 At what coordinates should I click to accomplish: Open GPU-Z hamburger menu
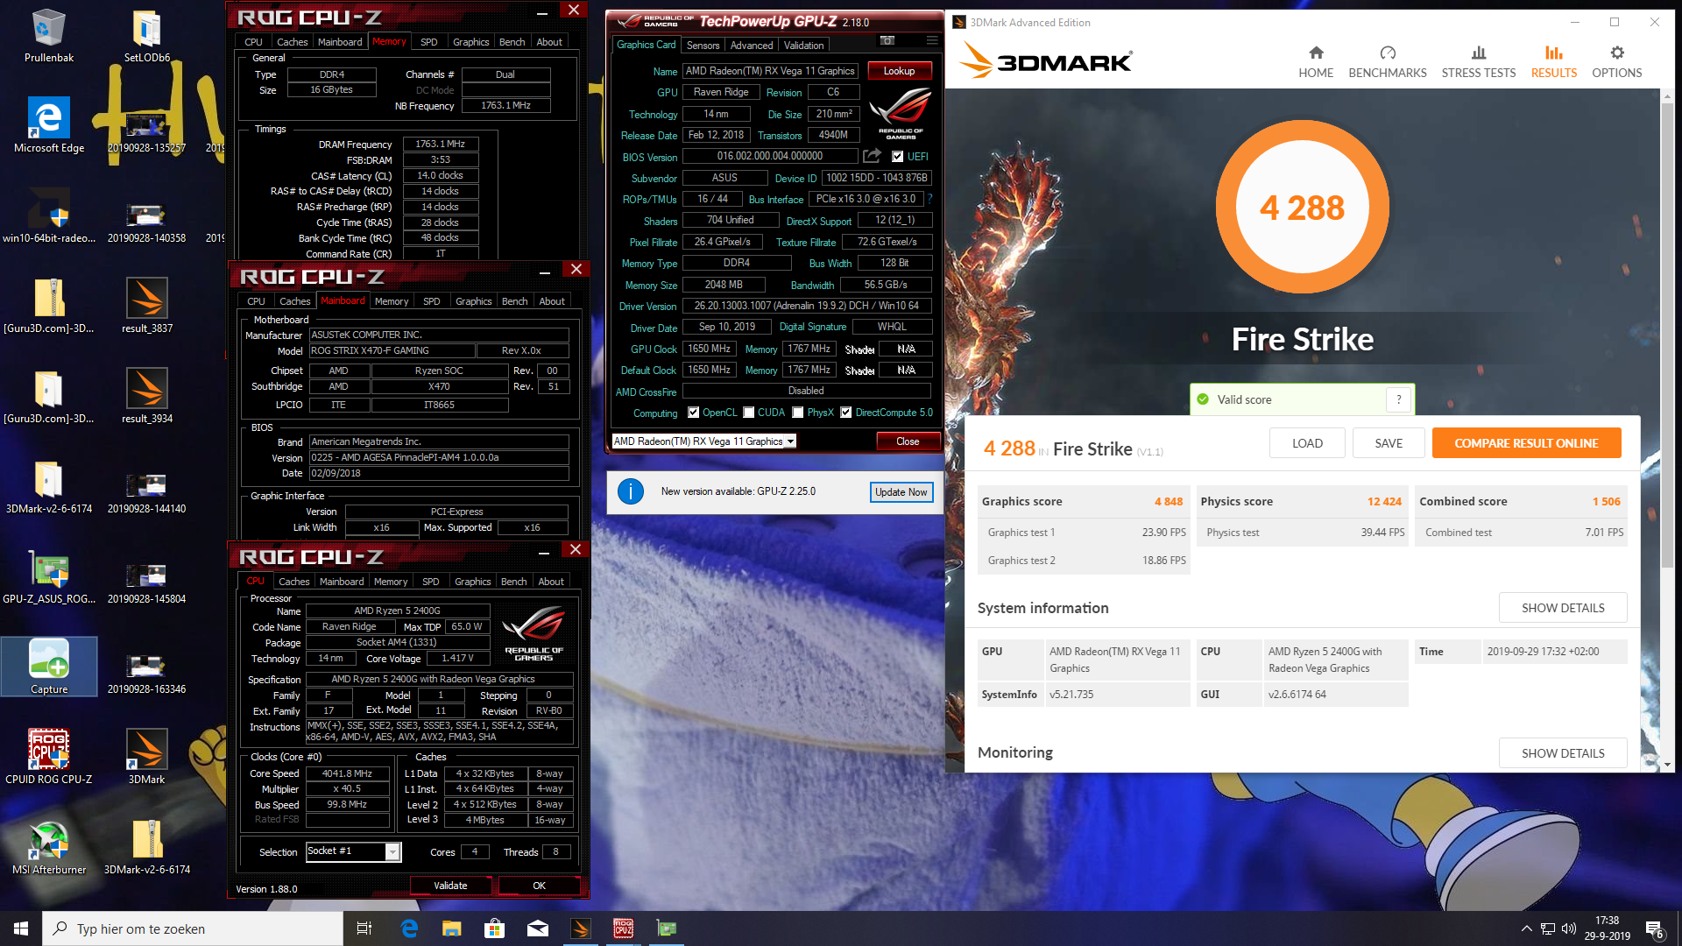[932, 40]
